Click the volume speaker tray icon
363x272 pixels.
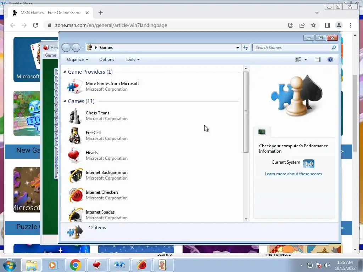[327, 265]
